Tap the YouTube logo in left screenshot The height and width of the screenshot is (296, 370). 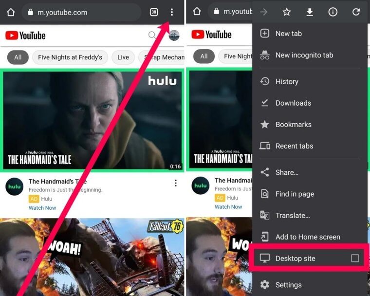pos(25,36)
